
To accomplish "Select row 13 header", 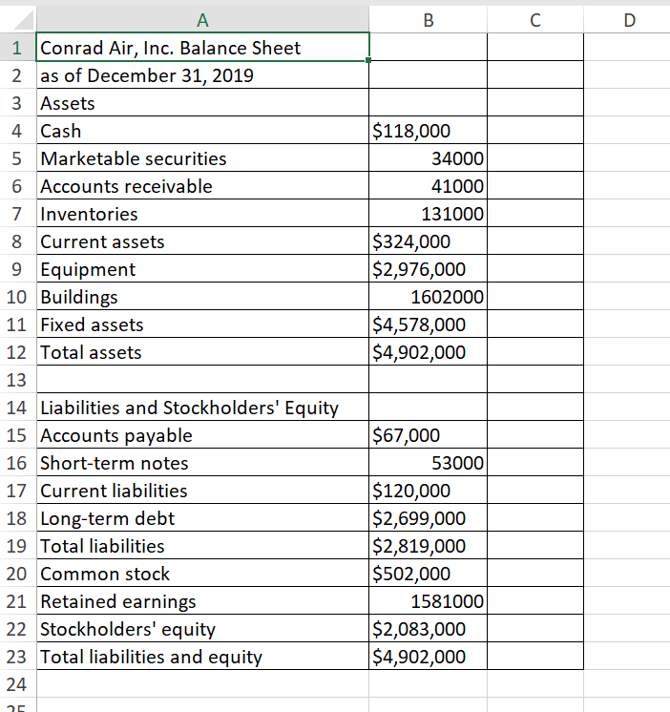I will tap(18, 379).
